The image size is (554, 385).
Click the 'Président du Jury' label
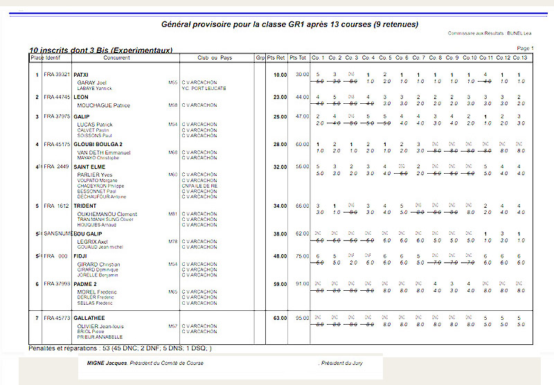point(341,363)
